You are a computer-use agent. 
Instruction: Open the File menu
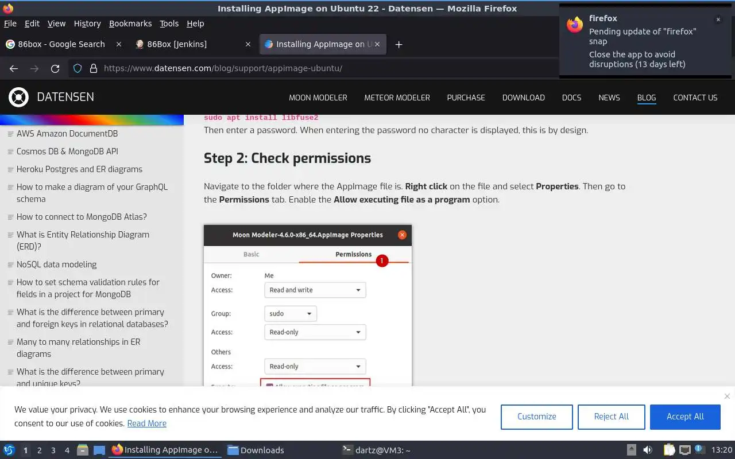click(x=10, y=24)
